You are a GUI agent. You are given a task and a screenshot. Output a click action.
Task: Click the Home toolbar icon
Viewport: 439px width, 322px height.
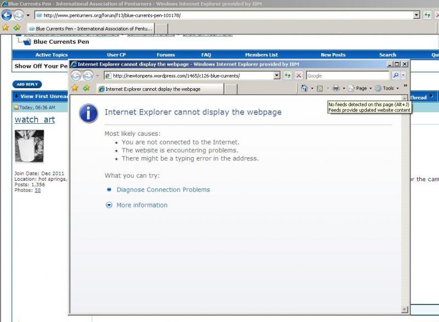pyautogui.click(x=304, y=88)
